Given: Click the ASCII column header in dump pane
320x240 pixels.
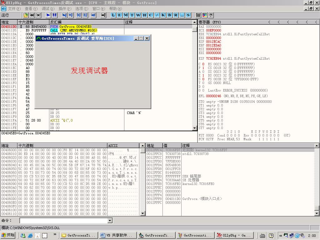Looking at the screenshot, I should click(124, 146).
